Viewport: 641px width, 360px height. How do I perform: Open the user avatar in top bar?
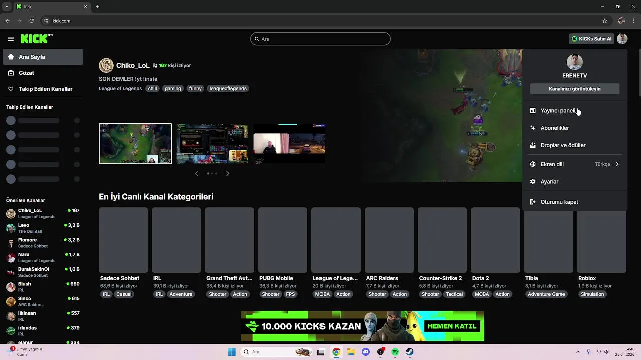[622, 39]
